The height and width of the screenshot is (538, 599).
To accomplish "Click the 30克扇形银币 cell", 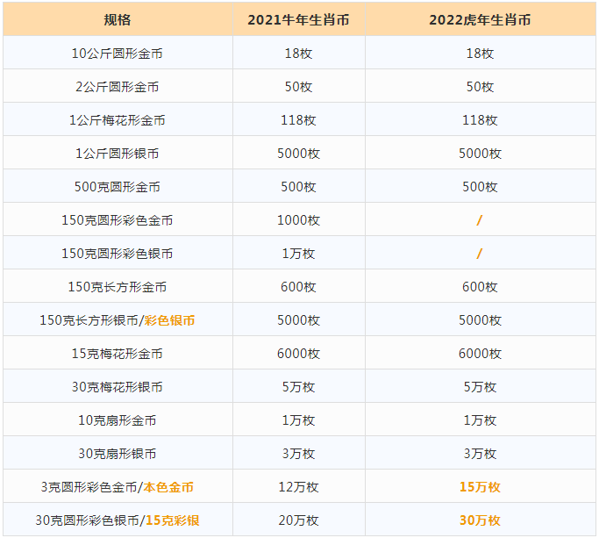I will (x=118, y=454).
